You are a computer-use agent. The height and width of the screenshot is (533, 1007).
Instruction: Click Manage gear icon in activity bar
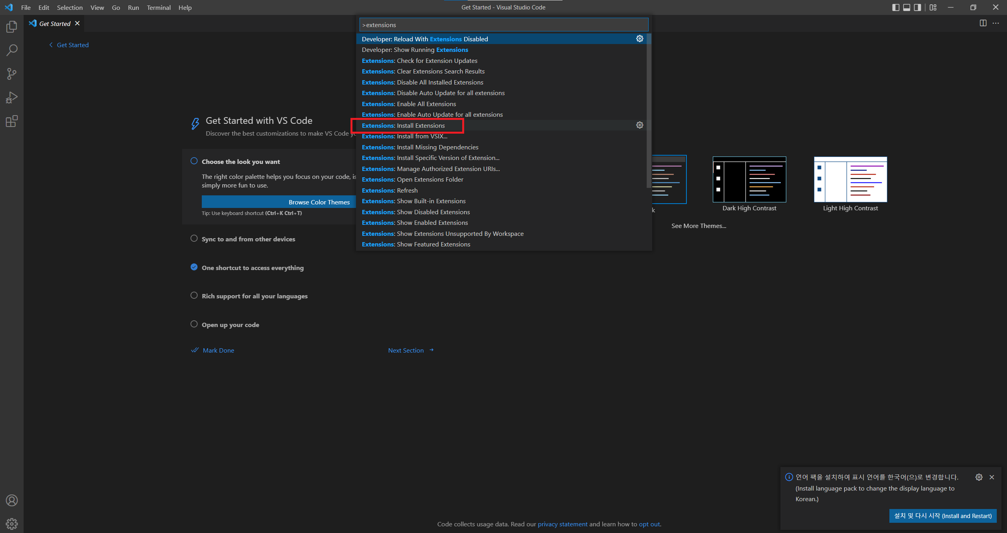point(12,524)
